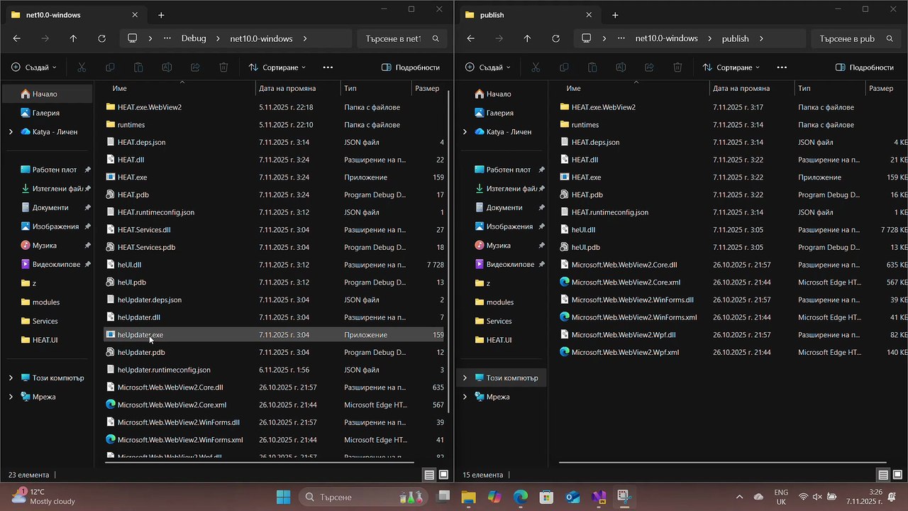Open Галерия in left window sidebar
Viewport: 908px width, 511px height.
pos(47,113)
